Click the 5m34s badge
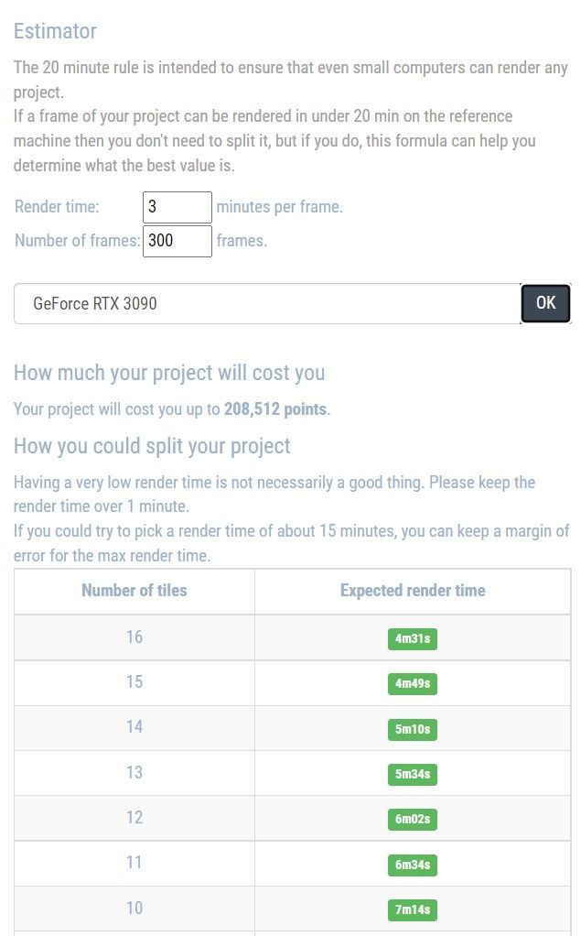The height and width of the screenshot is (936, 581). (413, 774)
